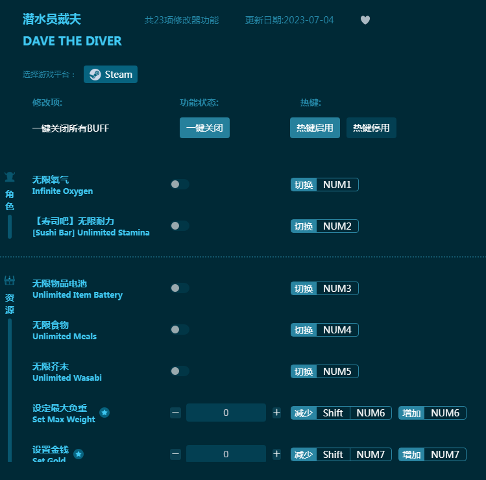486x480 pixels.
Task: Click Unlimited Wasabi label
Action: 67,378
